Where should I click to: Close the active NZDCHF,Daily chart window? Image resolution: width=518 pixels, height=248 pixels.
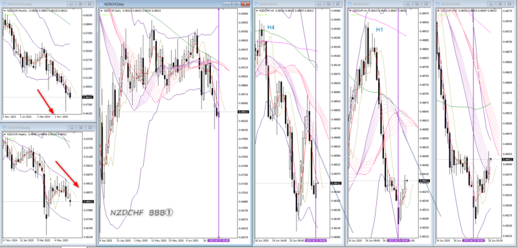(x=245, y=4)
